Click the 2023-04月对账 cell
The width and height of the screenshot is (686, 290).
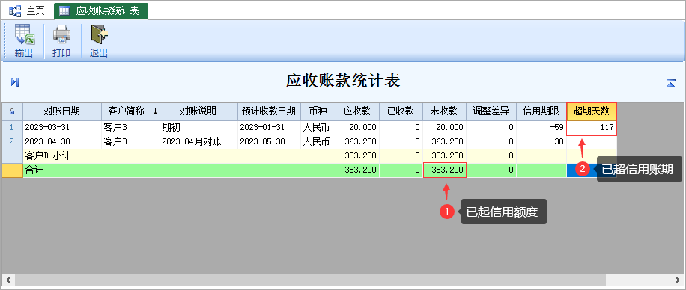pyautogui.click(x=199, y=142)
